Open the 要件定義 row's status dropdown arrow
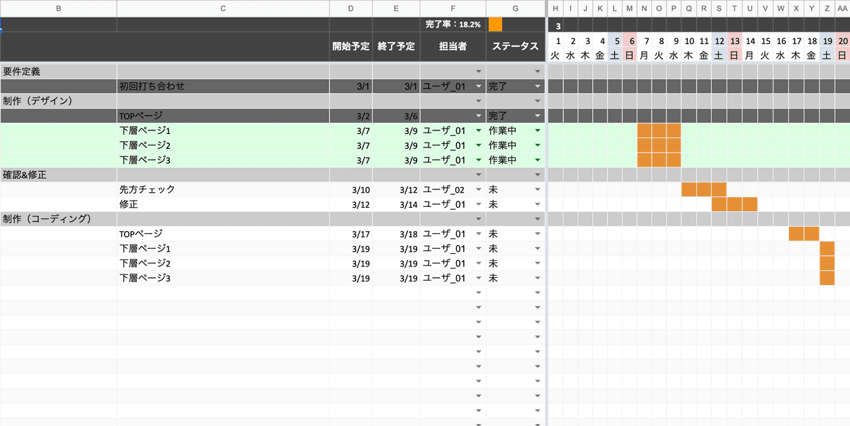Viewport: 850px width, 426px height. coord(537,72)
